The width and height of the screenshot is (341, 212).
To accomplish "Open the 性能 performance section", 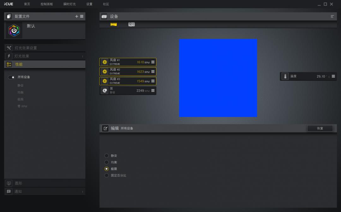I will [x=45, y=64].
